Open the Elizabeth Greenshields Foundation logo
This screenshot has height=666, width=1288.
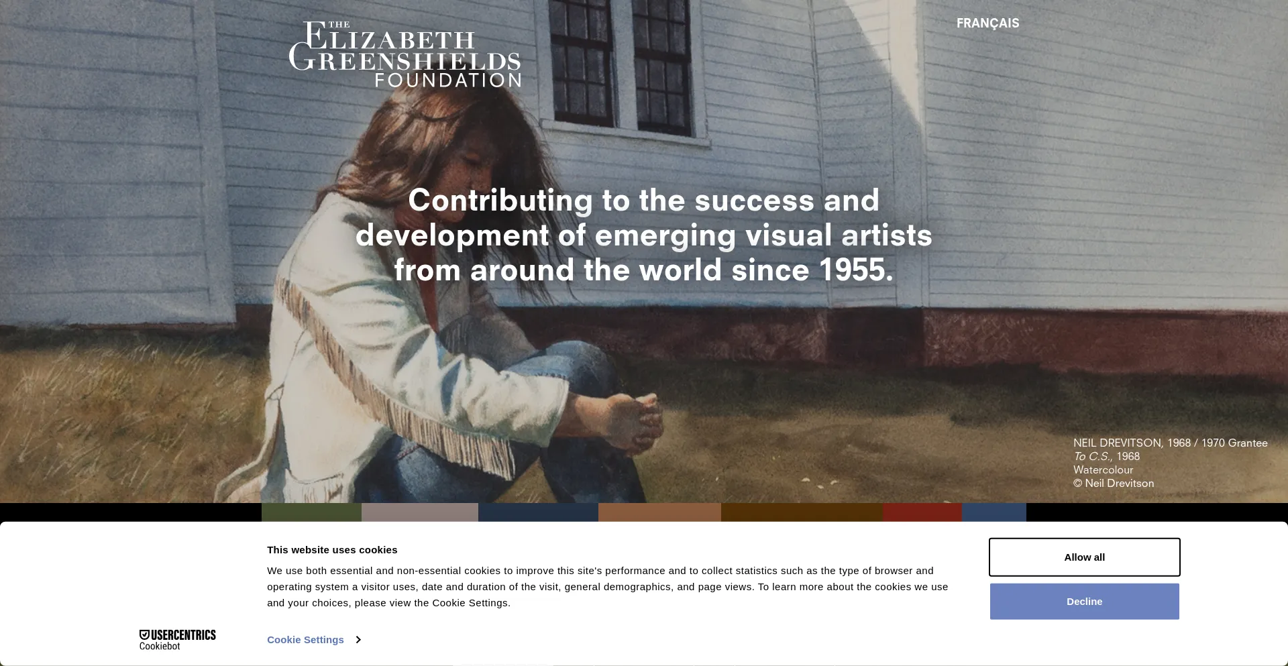(405, 54)
